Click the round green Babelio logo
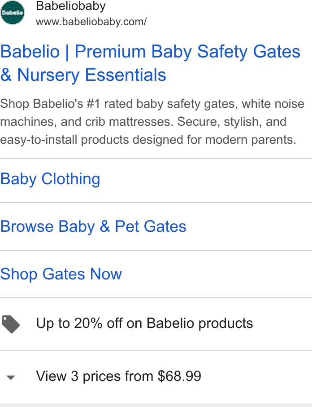 click(x=13, y=13)
